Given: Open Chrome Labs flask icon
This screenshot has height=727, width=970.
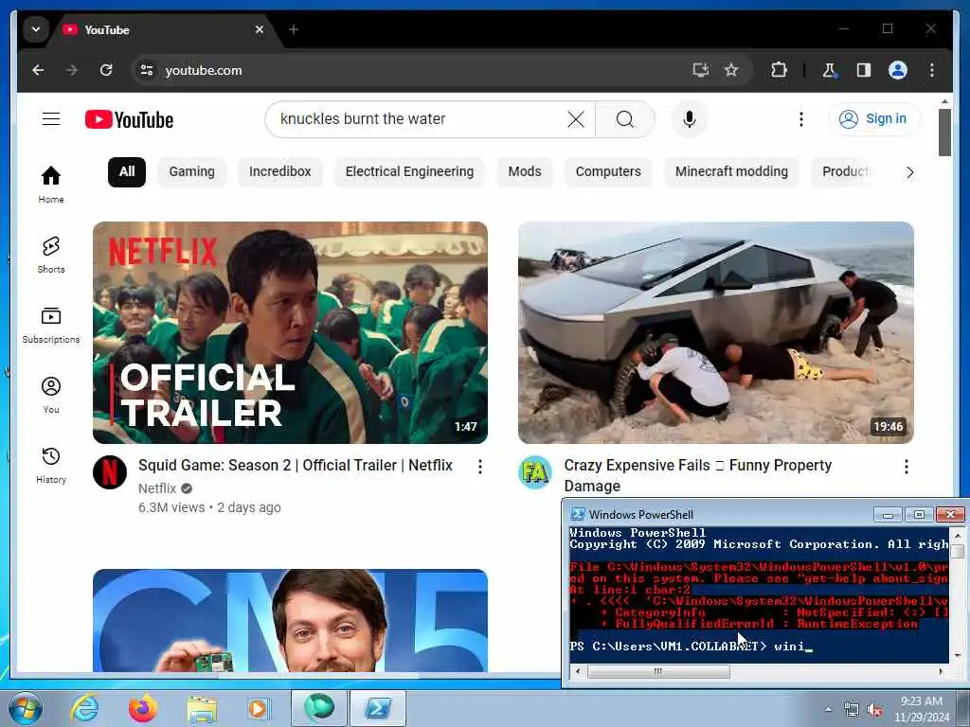Looking at the screenshot, I should click(x=829, y=70).
